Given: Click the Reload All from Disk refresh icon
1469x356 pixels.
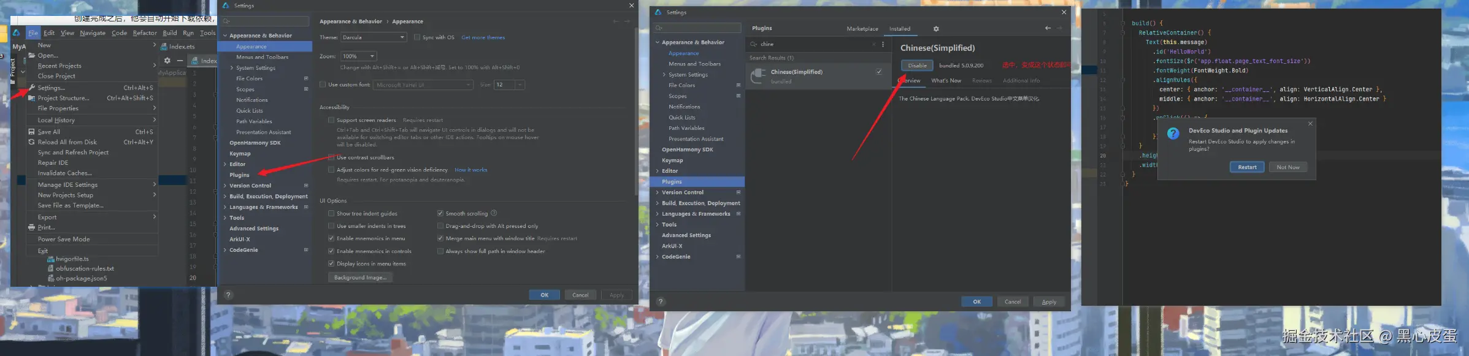Looking at the screenshot, I should click(x=31, y=142).
